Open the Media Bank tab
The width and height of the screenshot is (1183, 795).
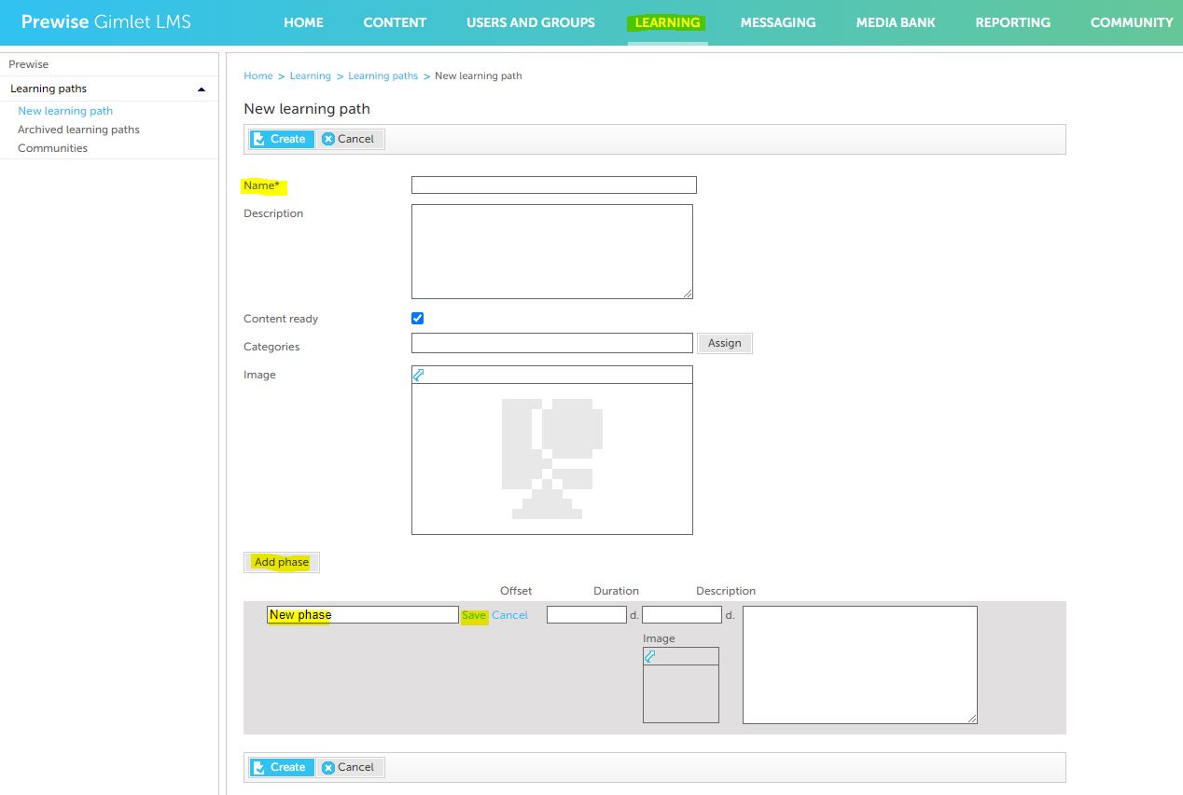(x=896, y=22)
